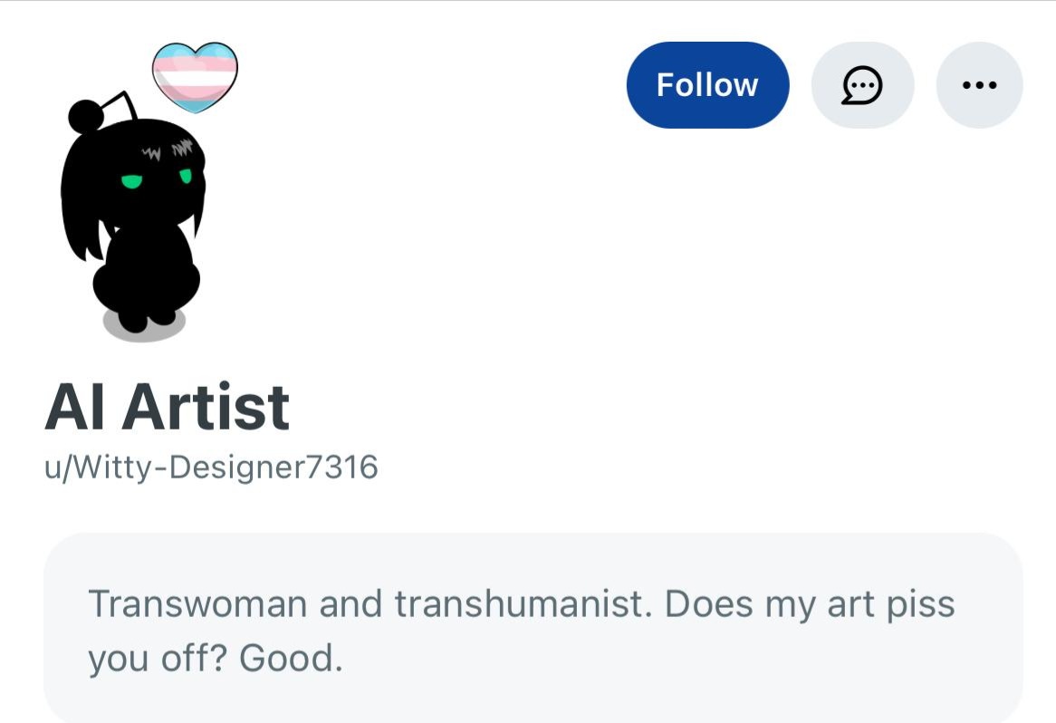
Task: Click the three dots inside the chat bubble
Action: tap(863, 85)
